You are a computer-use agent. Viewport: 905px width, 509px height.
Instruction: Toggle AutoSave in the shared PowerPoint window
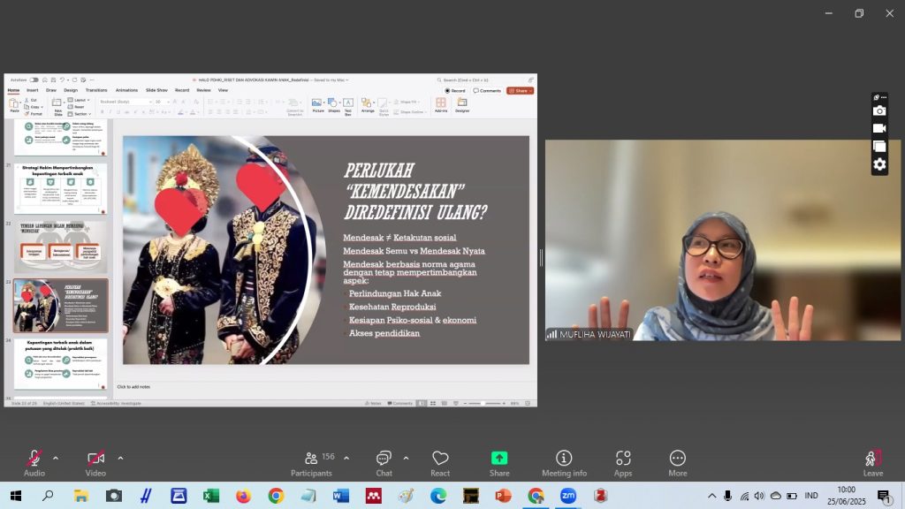[x=33, y=80]
